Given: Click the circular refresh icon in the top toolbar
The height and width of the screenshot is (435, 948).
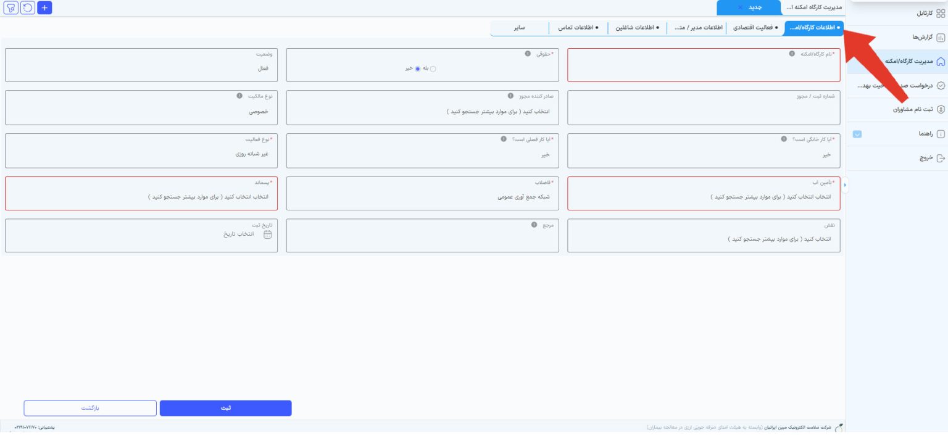Looking at the screenshot, I should click(28, 8).
